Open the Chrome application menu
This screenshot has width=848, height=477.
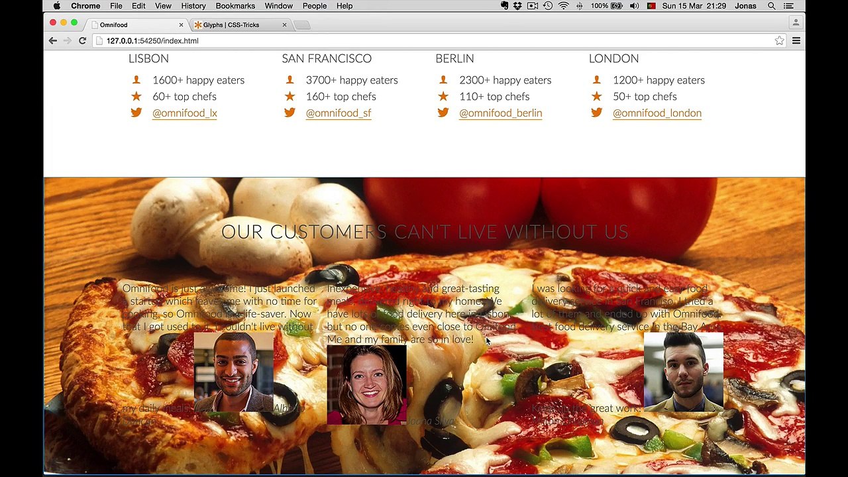pyautogui.click(x=85, y=6)
